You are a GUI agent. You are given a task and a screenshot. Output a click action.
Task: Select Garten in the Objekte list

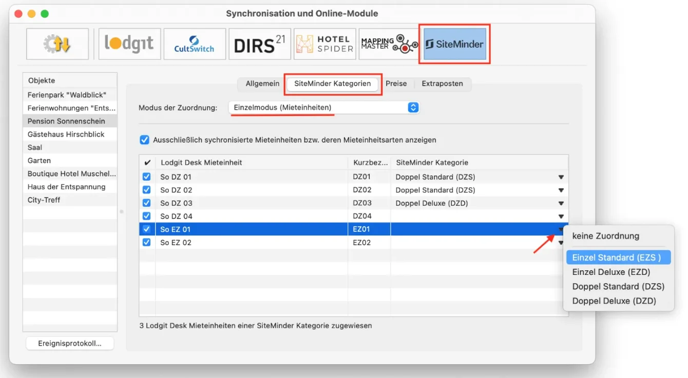[70, 161]
